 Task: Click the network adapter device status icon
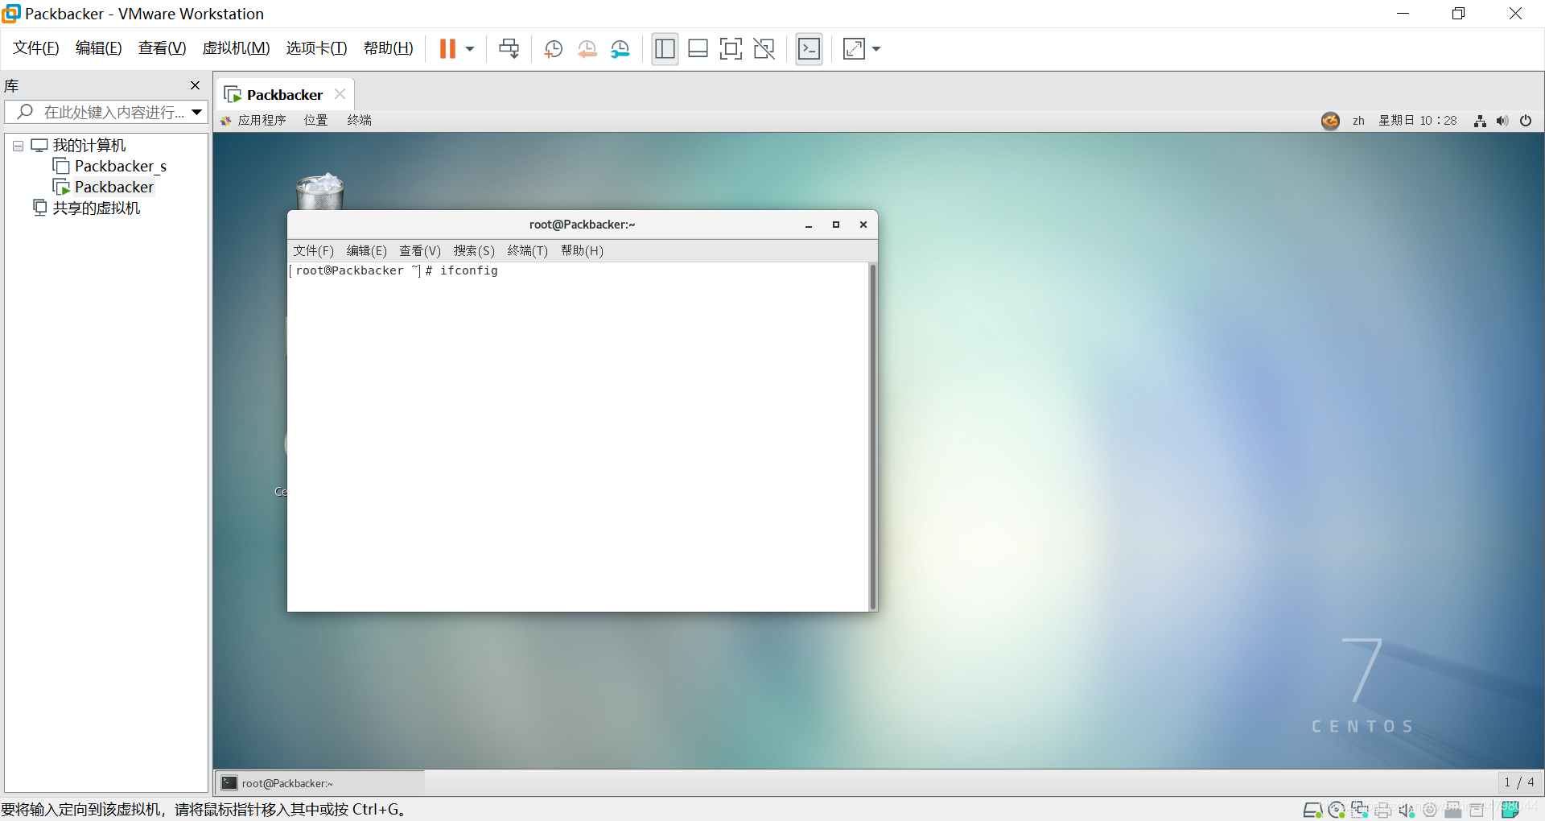[1360, 811]
